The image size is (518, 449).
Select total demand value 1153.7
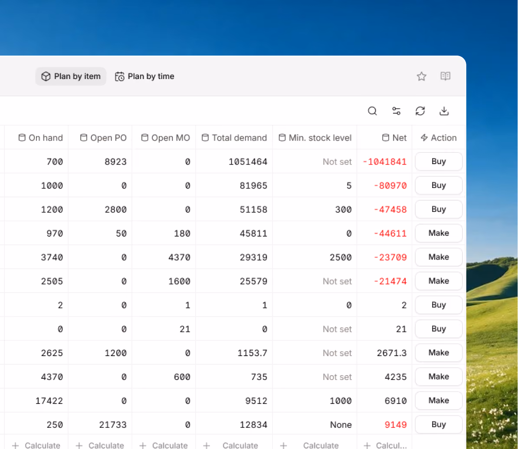click(252, 353)
